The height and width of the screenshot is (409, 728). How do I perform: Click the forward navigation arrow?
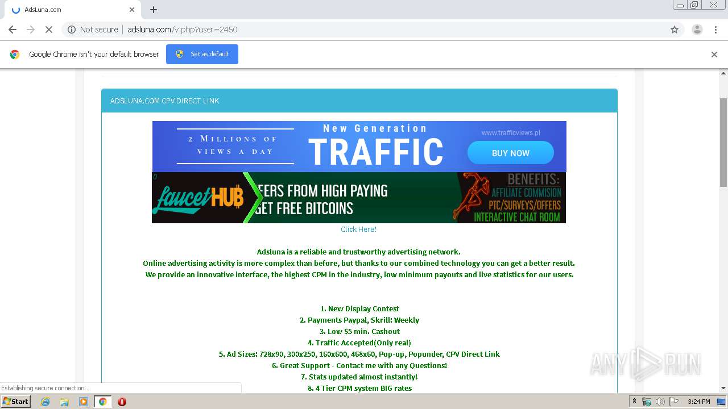31,30
